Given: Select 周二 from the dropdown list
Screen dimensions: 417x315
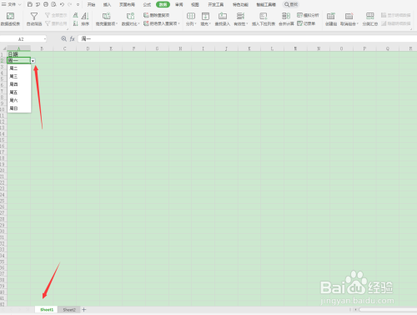Looking at the screenshot, I should tap(19, 69).
